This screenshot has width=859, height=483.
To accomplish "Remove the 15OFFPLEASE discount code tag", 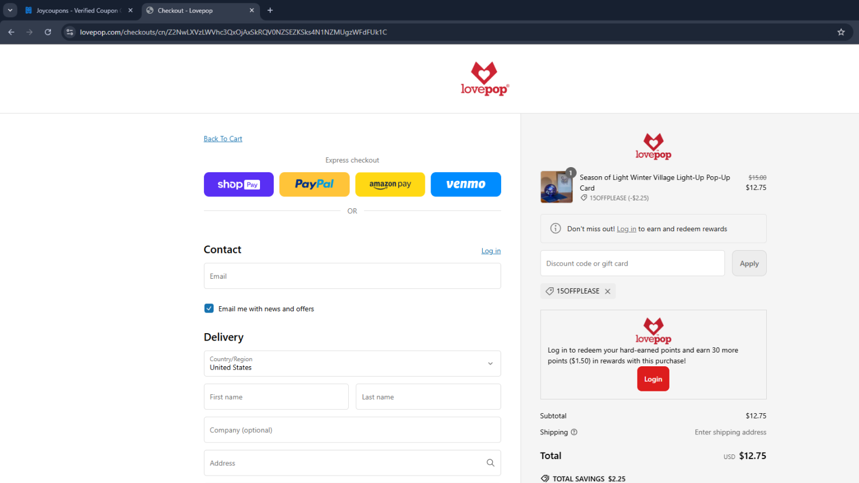I will coord(608,291).
